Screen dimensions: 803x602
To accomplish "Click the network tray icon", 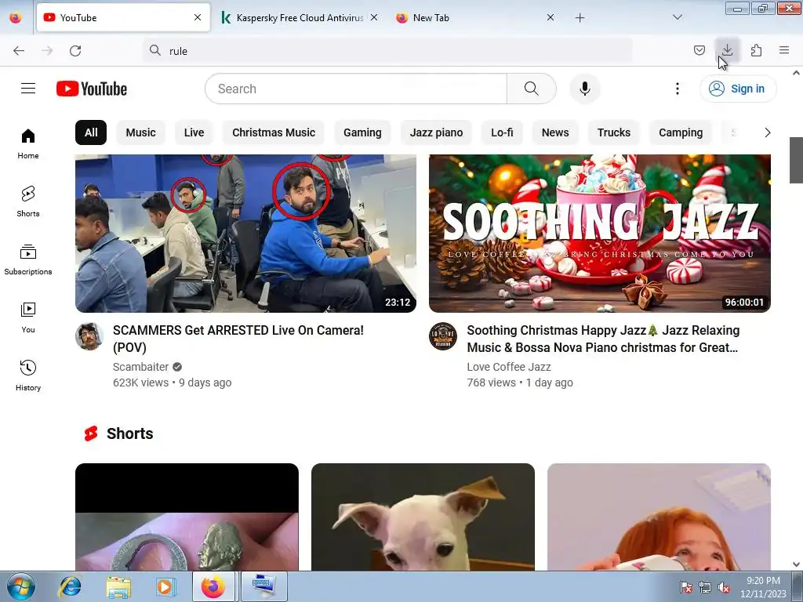I will click(705, 588).
